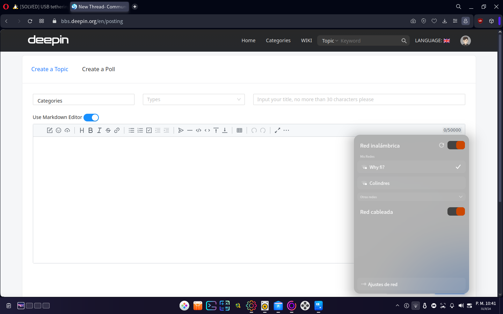Screen dimensions: 503x314
Task: Show hidden system tray icons
Action: click(398, 306)
